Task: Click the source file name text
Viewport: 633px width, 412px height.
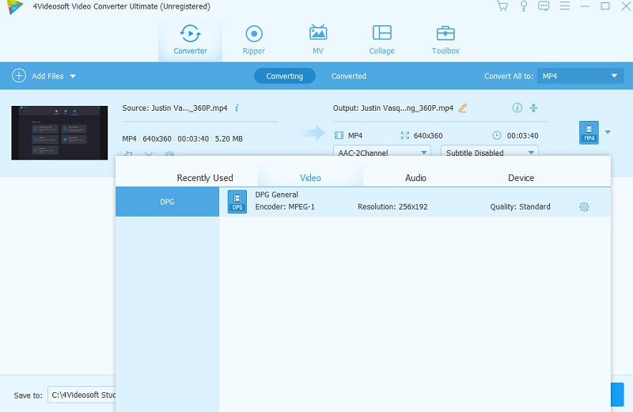Action: (x=175, y=108)
